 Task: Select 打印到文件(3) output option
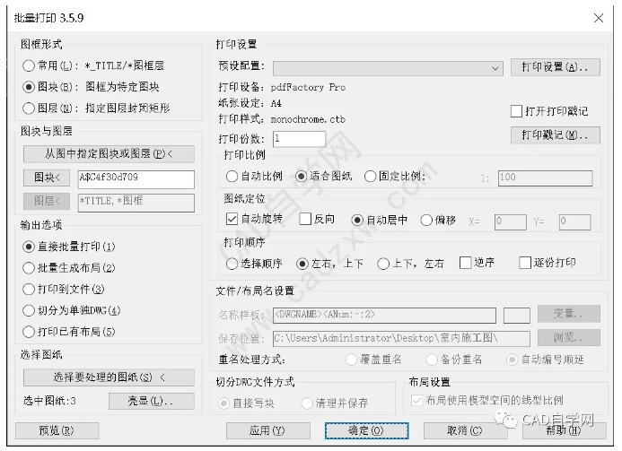click(29, 290)
